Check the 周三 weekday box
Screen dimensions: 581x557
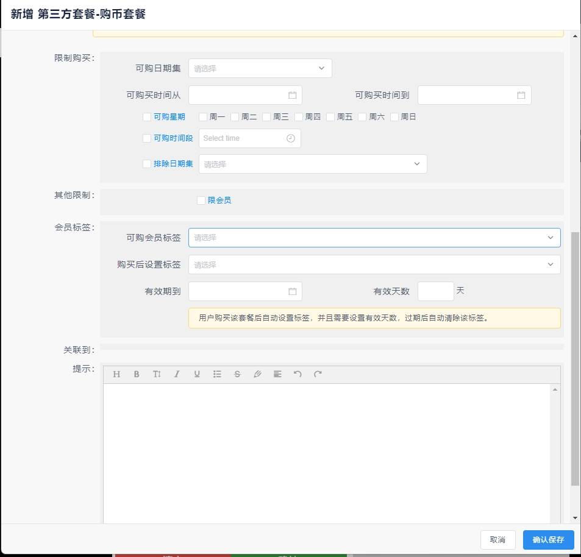(x=266, y=117)
